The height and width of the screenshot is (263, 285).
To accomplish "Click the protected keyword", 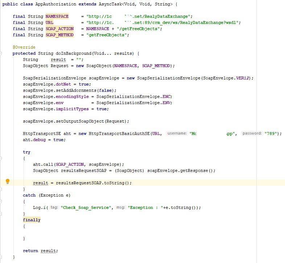I will tap(24, 53).
